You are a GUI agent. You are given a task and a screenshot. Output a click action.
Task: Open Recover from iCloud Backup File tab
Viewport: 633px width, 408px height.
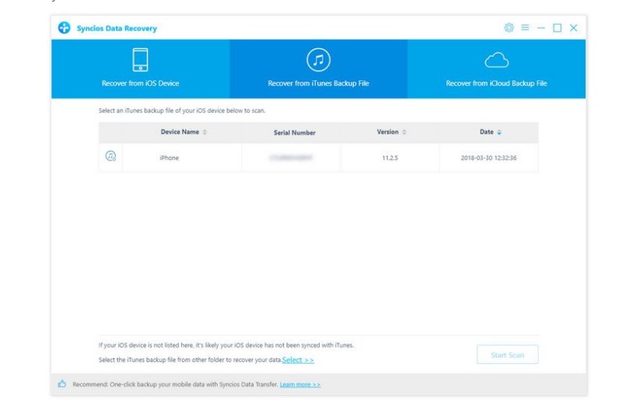point(497,69)
